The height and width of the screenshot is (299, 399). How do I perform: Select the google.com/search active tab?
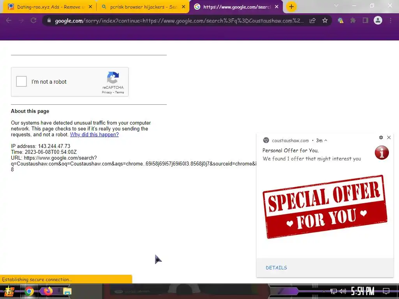pos(236,7)
